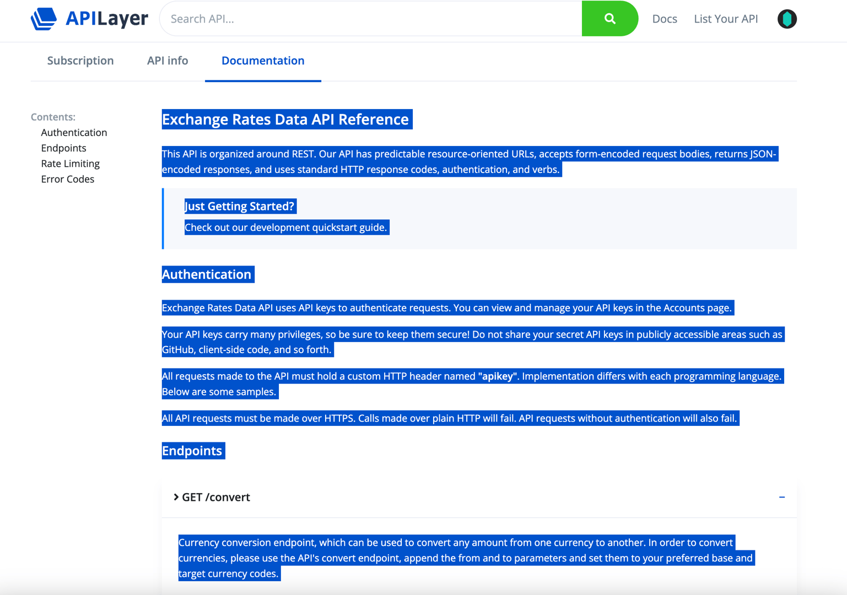Click the APILayer logo icon
Viewport: 847px width, 595px height.
tap(44, 19)
